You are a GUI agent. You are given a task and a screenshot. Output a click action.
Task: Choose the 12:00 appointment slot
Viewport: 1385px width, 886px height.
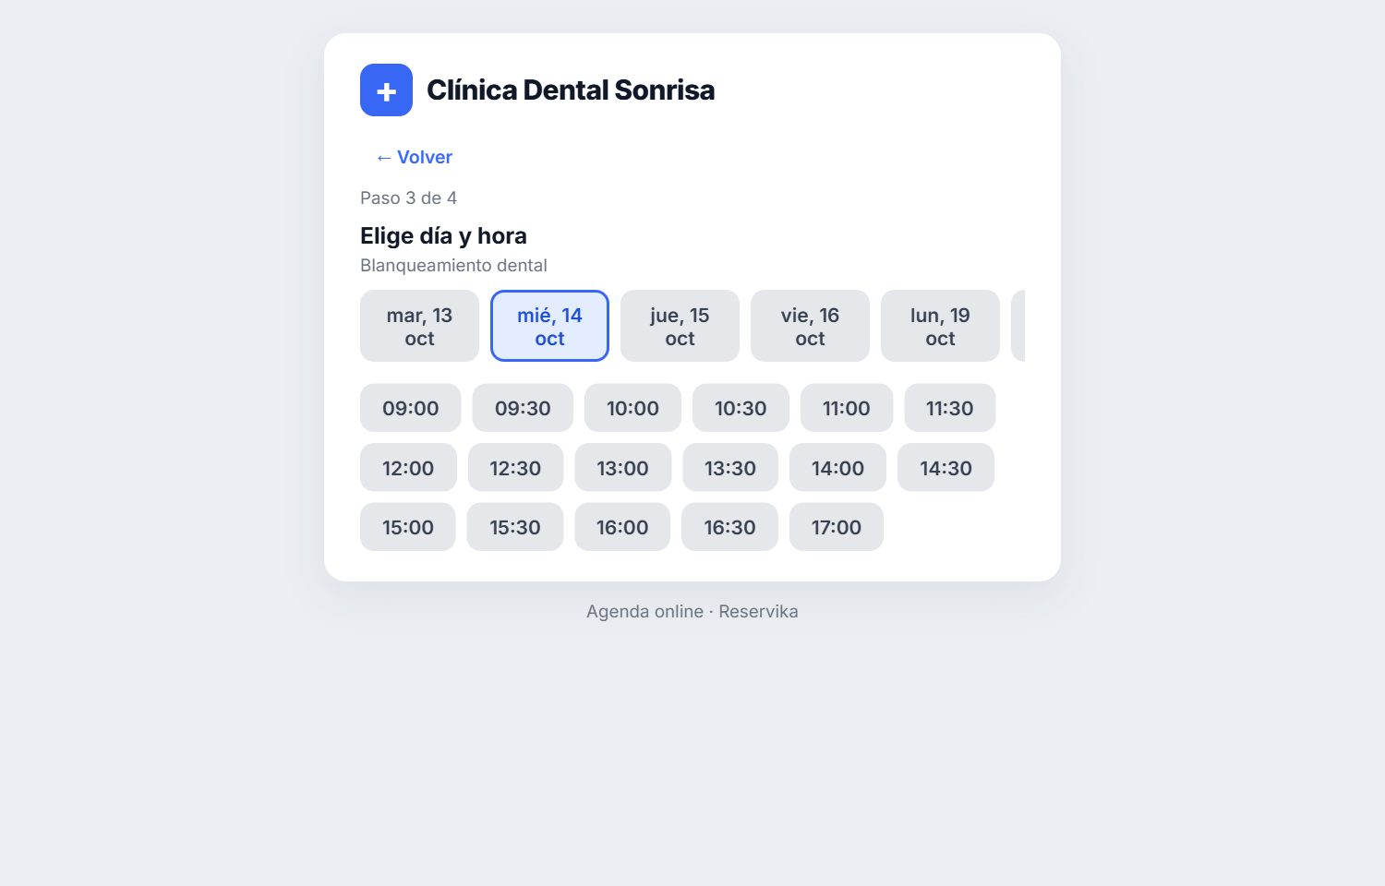(408, 467)
